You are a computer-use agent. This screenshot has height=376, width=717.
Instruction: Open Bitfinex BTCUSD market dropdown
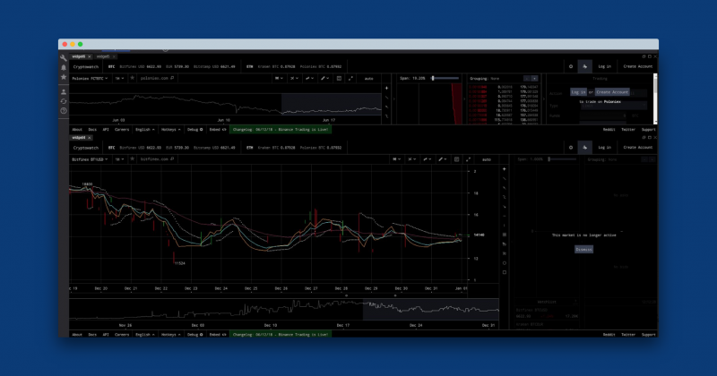point(91,159)
